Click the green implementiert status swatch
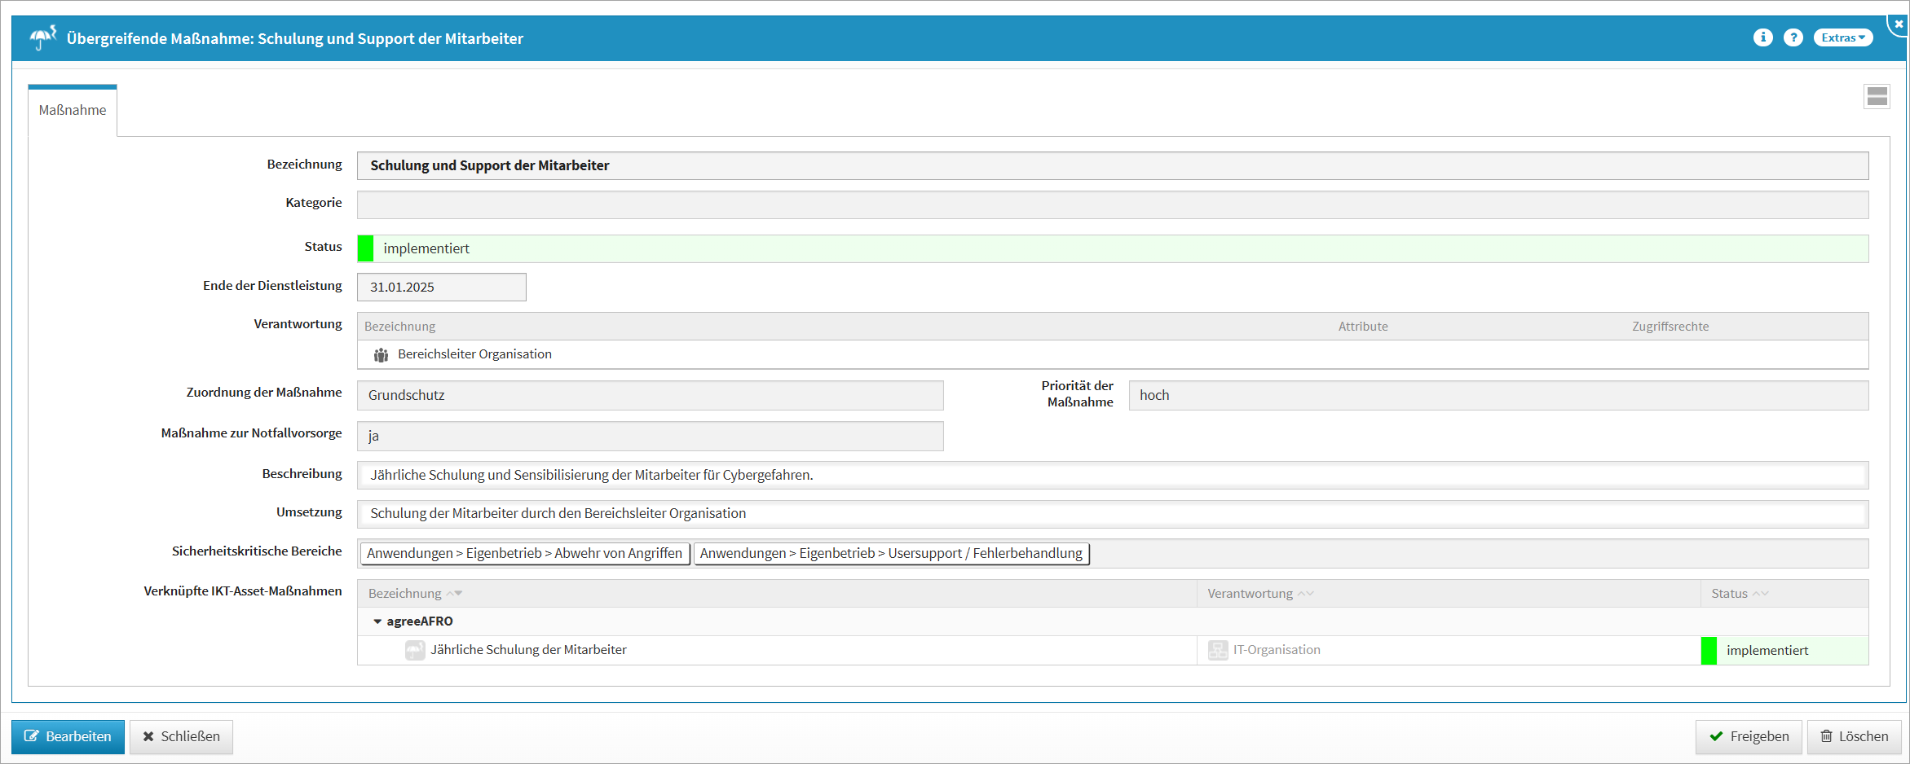 tap(365, 248)
